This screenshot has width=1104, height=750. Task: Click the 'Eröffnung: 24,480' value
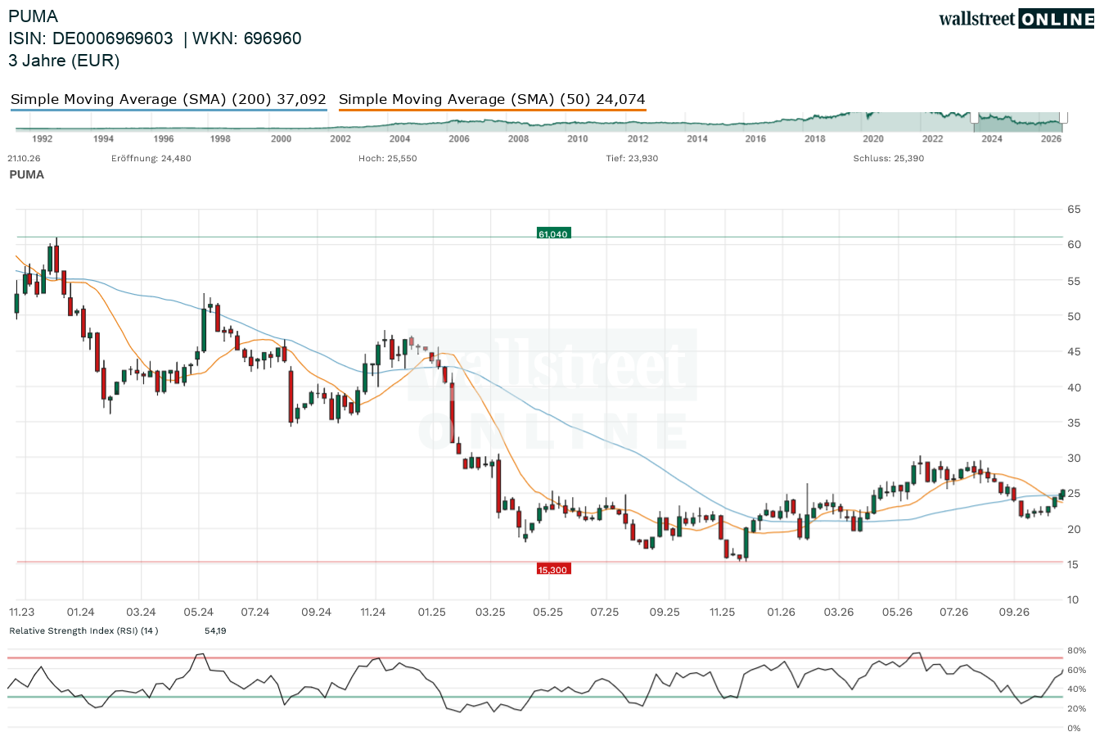point(151,159)
